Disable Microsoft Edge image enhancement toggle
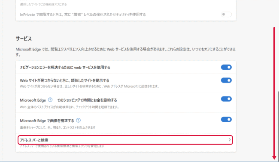This screenshot has height=162, width=279. 226,119
